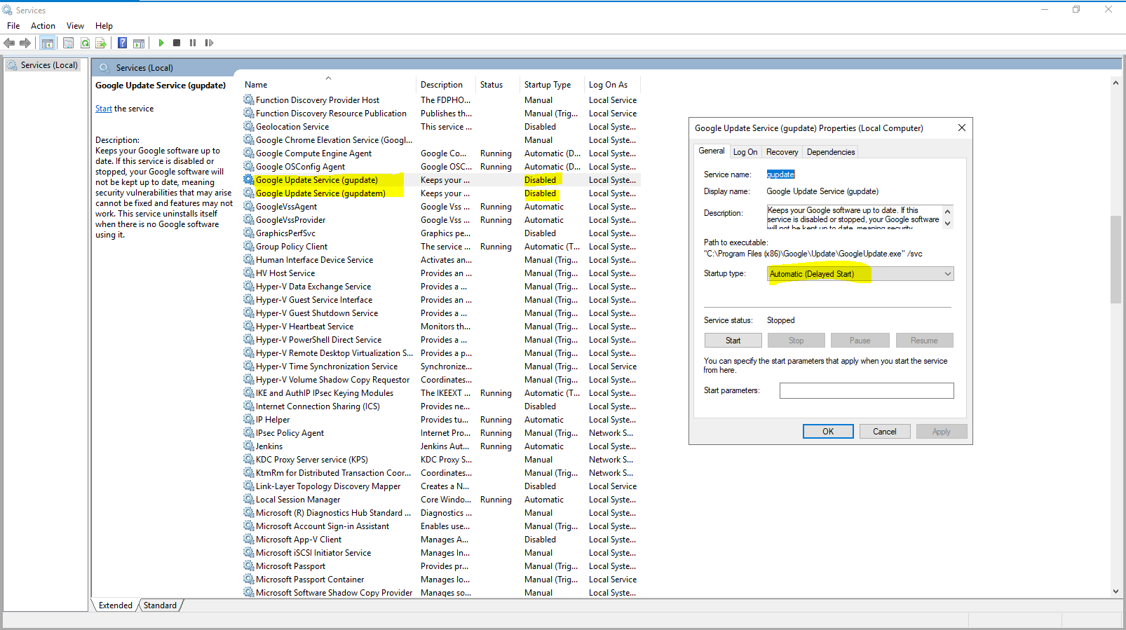Select Internet Connection Sharing (ICS) row
This screenshot has width=1126, height=630.
click(441, 406)
